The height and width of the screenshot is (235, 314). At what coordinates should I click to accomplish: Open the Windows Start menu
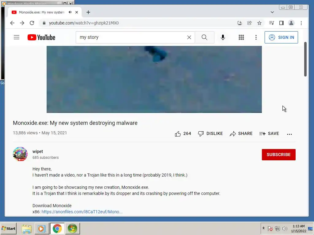click(x=8, y=228)
